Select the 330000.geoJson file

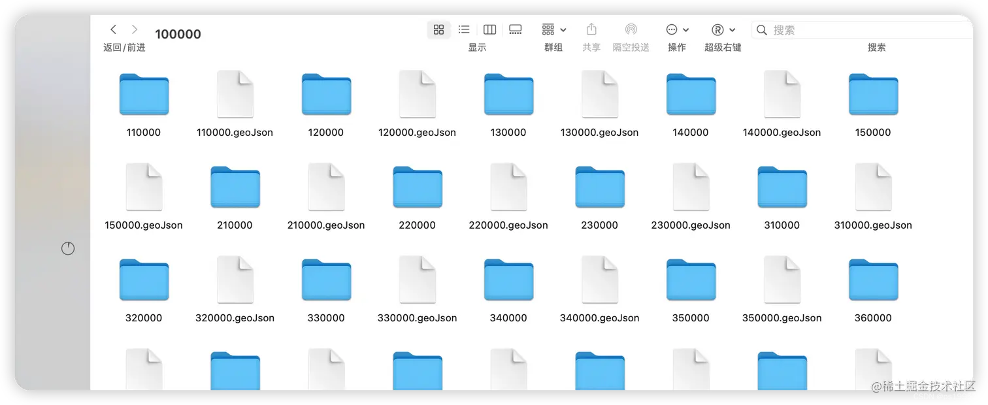[418, 280]
